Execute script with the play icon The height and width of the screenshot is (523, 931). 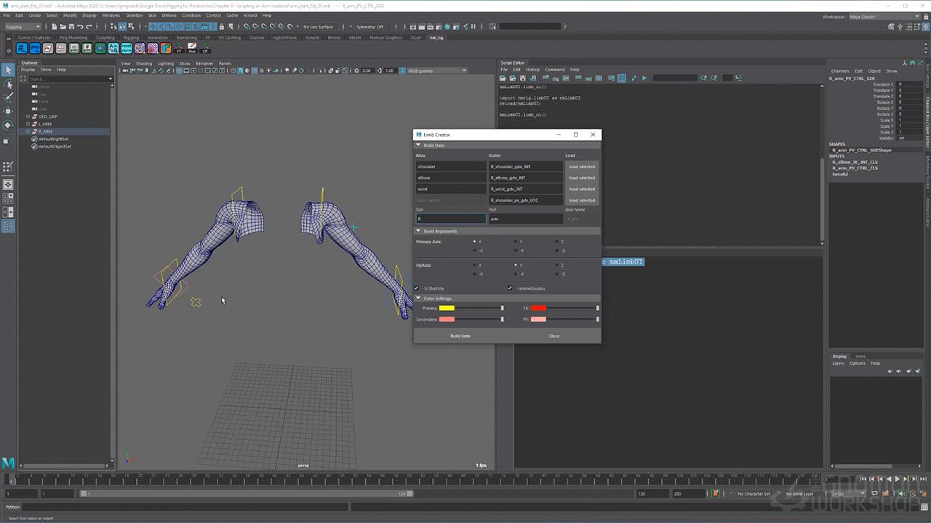pyautogui.click(x=644, y=78)
